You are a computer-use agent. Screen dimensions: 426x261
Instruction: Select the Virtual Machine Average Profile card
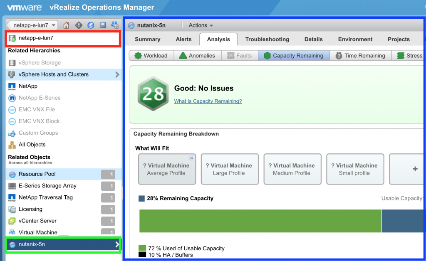coord(166,169)
